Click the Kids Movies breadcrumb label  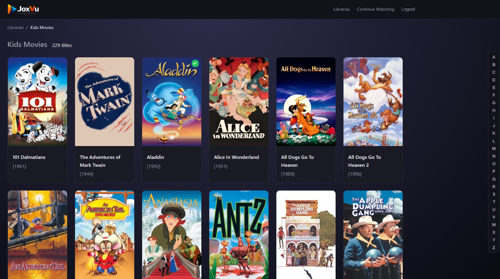41,27
